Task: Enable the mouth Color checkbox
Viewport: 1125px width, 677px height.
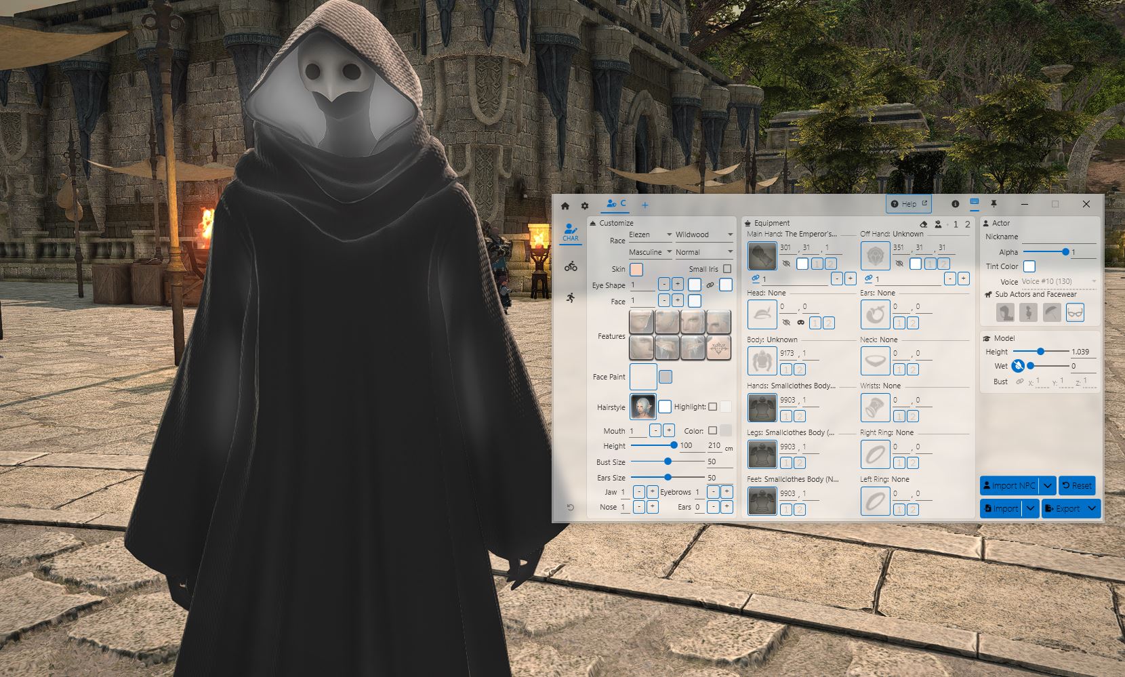Action: click(x=712, y=430)
